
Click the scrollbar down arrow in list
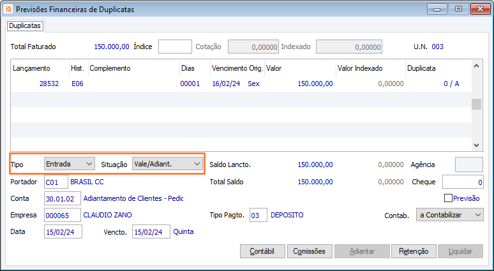pos(476,145)
